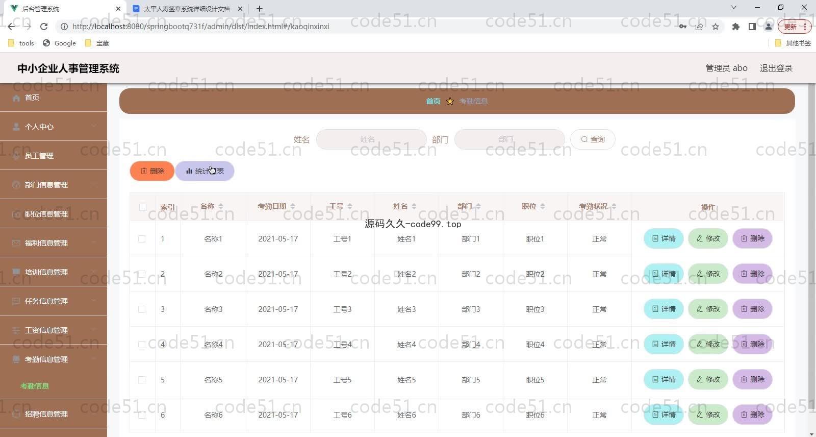
Task: Collapse 考勤信息管理 sidebar menu
Action: pyautogui.click(x=54, y=359)
